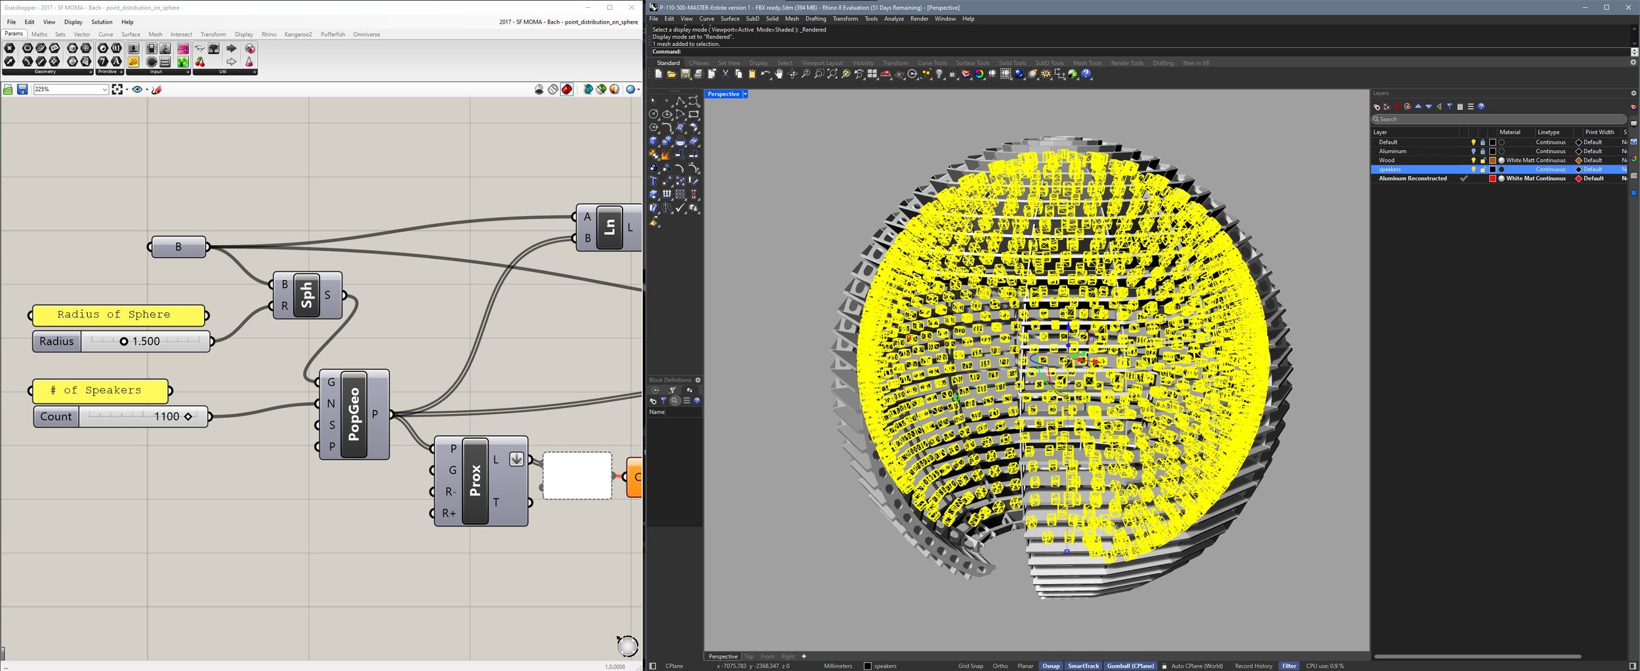This screenshot has height=671, width=1640.
Task: Select the Point parameter hexagon icon
Action: click(10, 49)
